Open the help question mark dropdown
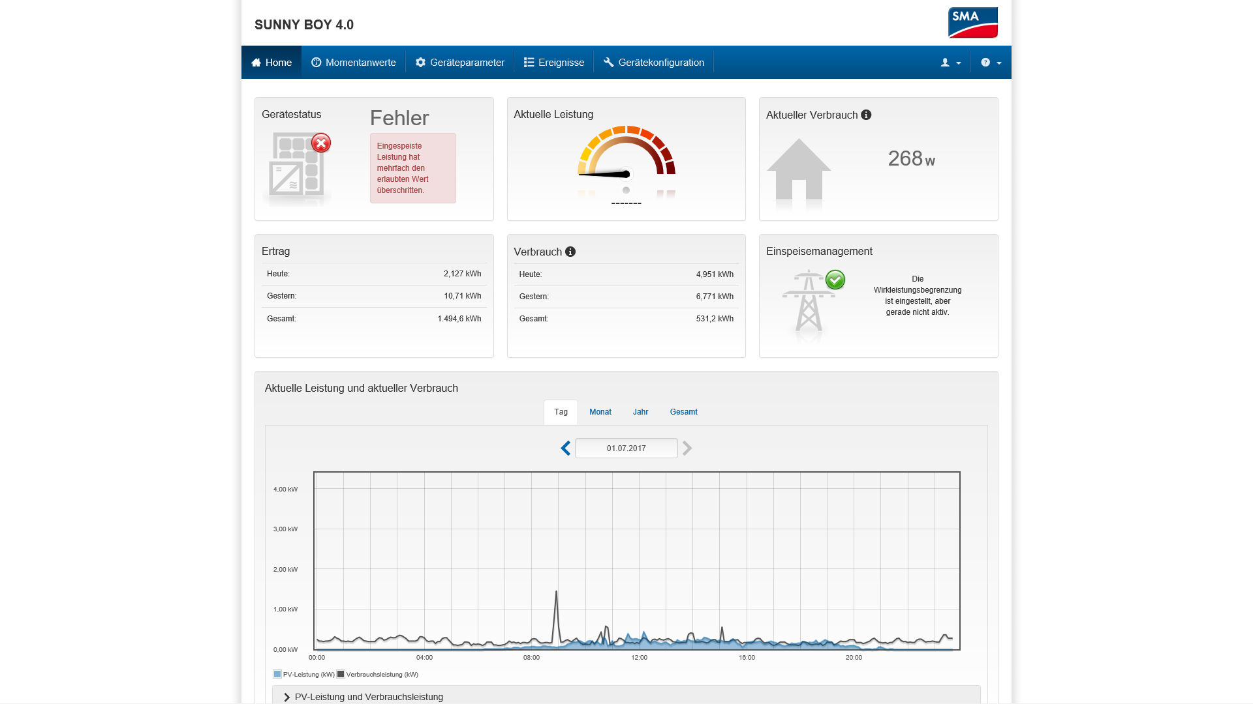The height and width of the screenshot is (704, 1253). coord(991,63)
